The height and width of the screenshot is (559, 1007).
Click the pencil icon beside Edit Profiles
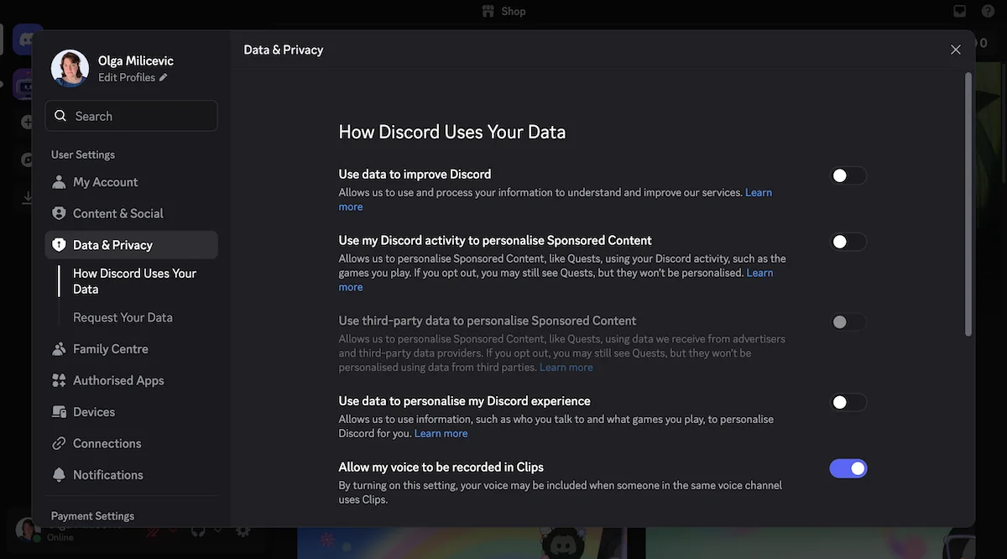(164, 77)
